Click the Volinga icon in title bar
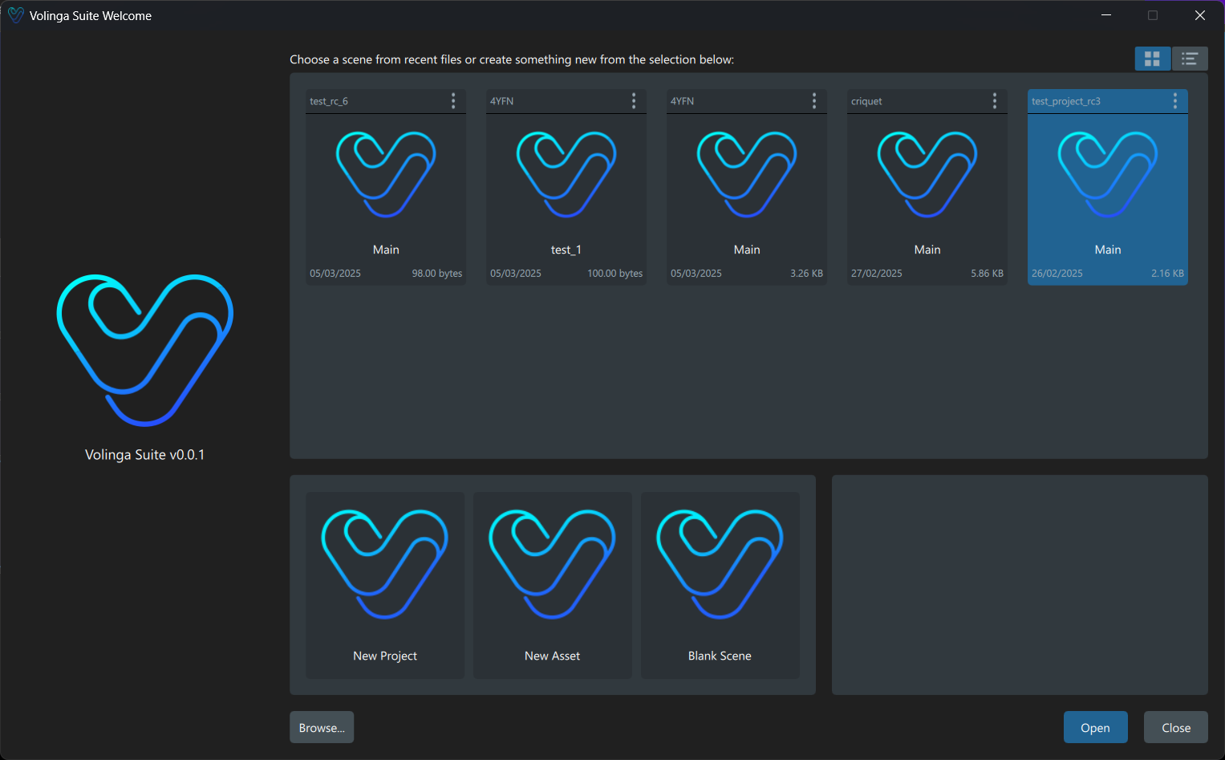Viewport: 1225px width, 760px height. tap(15, 15)
